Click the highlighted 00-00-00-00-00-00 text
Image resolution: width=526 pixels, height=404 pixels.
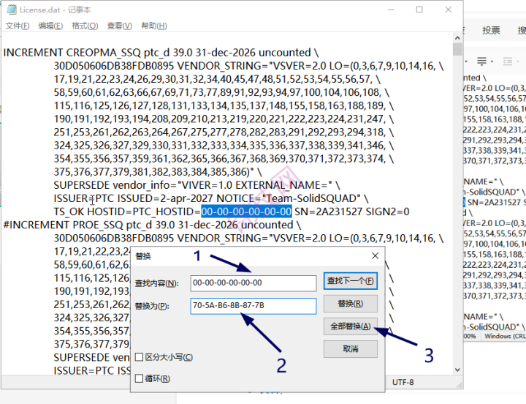[246, 212]
